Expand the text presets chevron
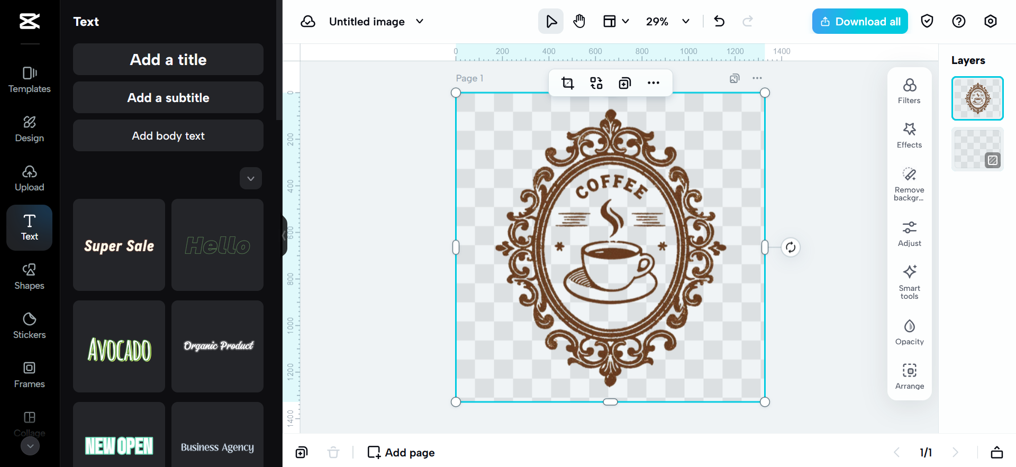Viewport: 1016px width, 467px height. point(251,179)
